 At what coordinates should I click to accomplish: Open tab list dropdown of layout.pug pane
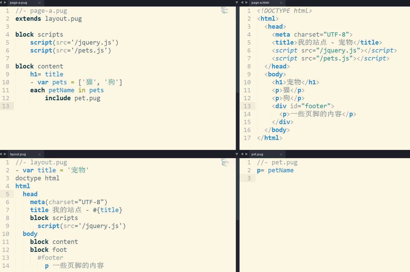(x=237, y=154)
